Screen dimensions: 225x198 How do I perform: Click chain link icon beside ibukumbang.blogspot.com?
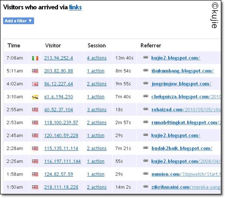point(146,70)
